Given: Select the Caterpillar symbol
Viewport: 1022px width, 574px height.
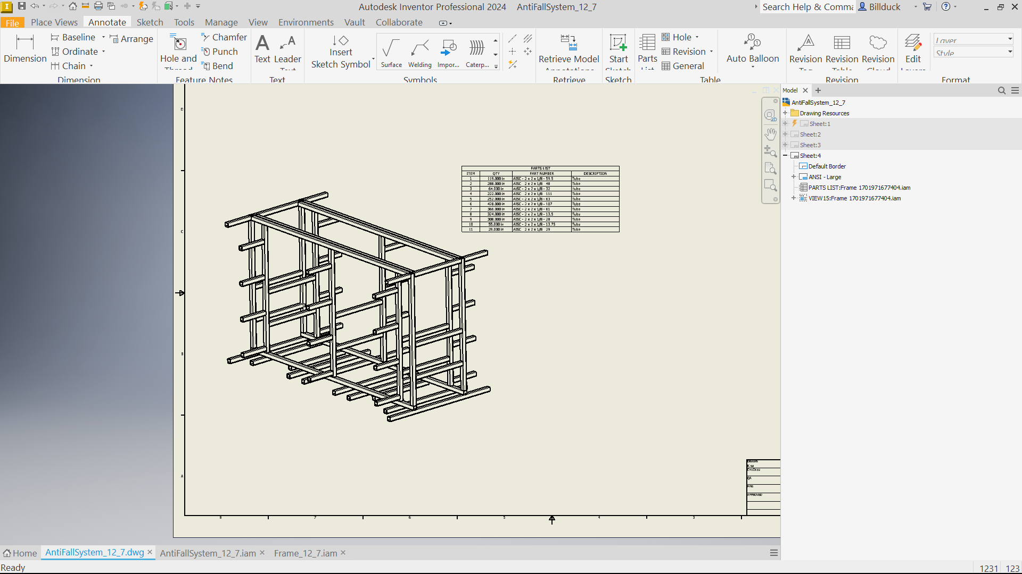Looking at the screenshot, I should click(x=477, y=53).
